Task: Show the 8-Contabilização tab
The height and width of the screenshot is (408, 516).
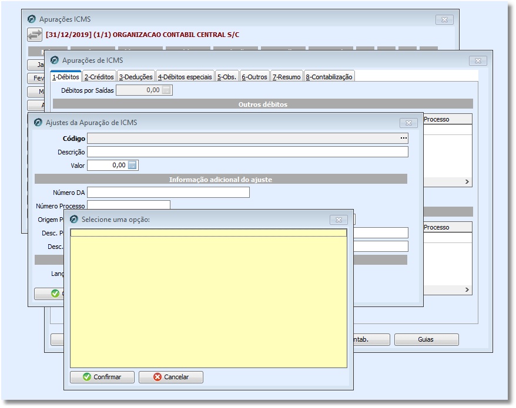Action: (329, 76)
